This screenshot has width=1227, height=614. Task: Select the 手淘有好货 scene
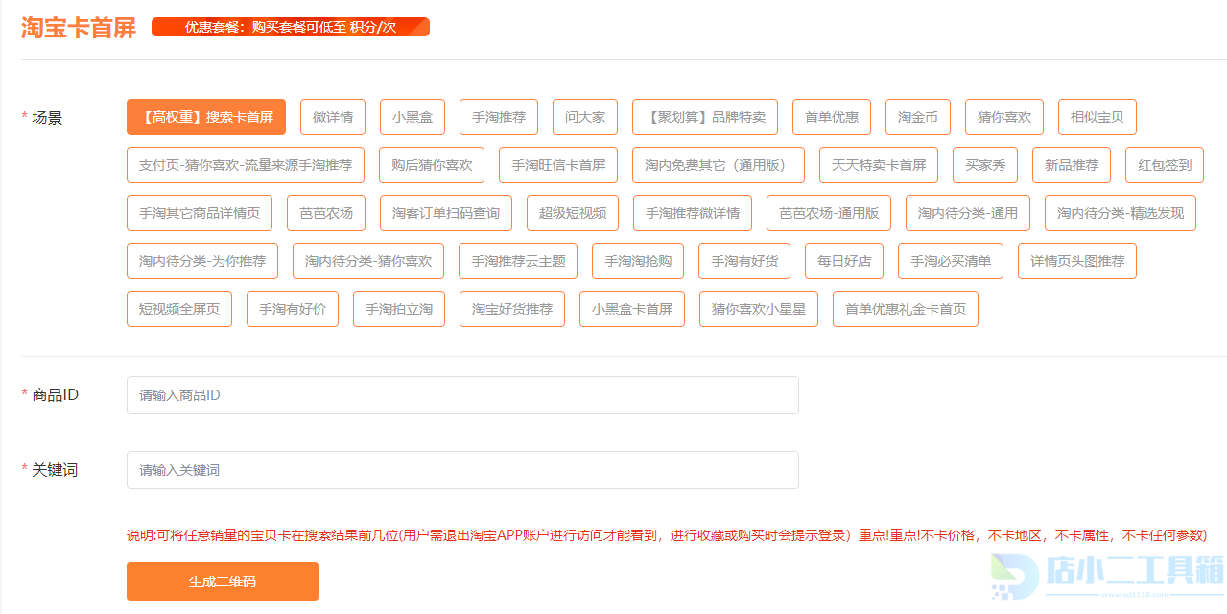(x=744, y=261)
